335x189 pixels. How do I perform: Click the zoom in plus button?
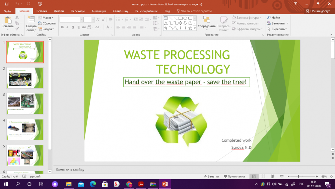pos(317,176)
